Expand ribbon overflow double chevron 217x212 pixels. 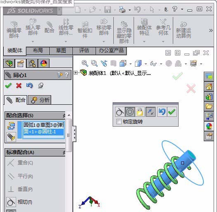pyautogui.click(x=211, y=30)
